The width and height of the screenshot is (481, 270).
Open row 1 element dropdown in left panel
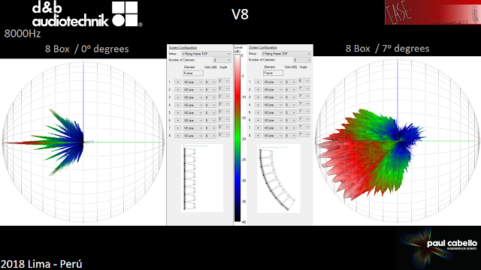193,82
